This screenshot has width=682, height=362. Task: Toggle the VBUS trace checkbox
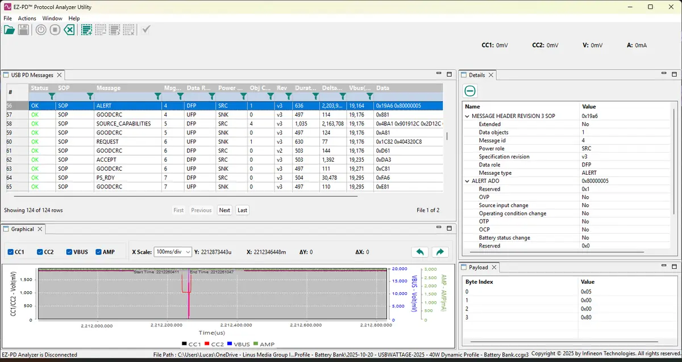pos(69,252)
